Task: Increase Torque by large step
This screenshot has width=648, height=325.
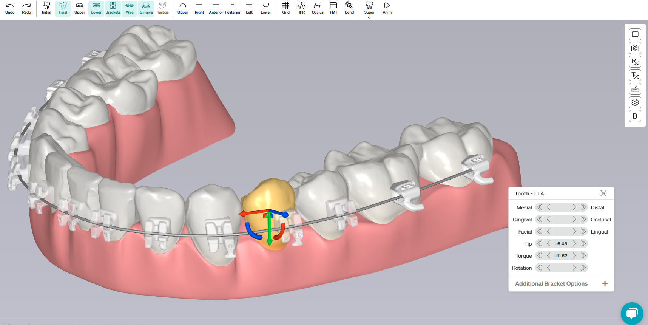Action: tap(583, 255)
